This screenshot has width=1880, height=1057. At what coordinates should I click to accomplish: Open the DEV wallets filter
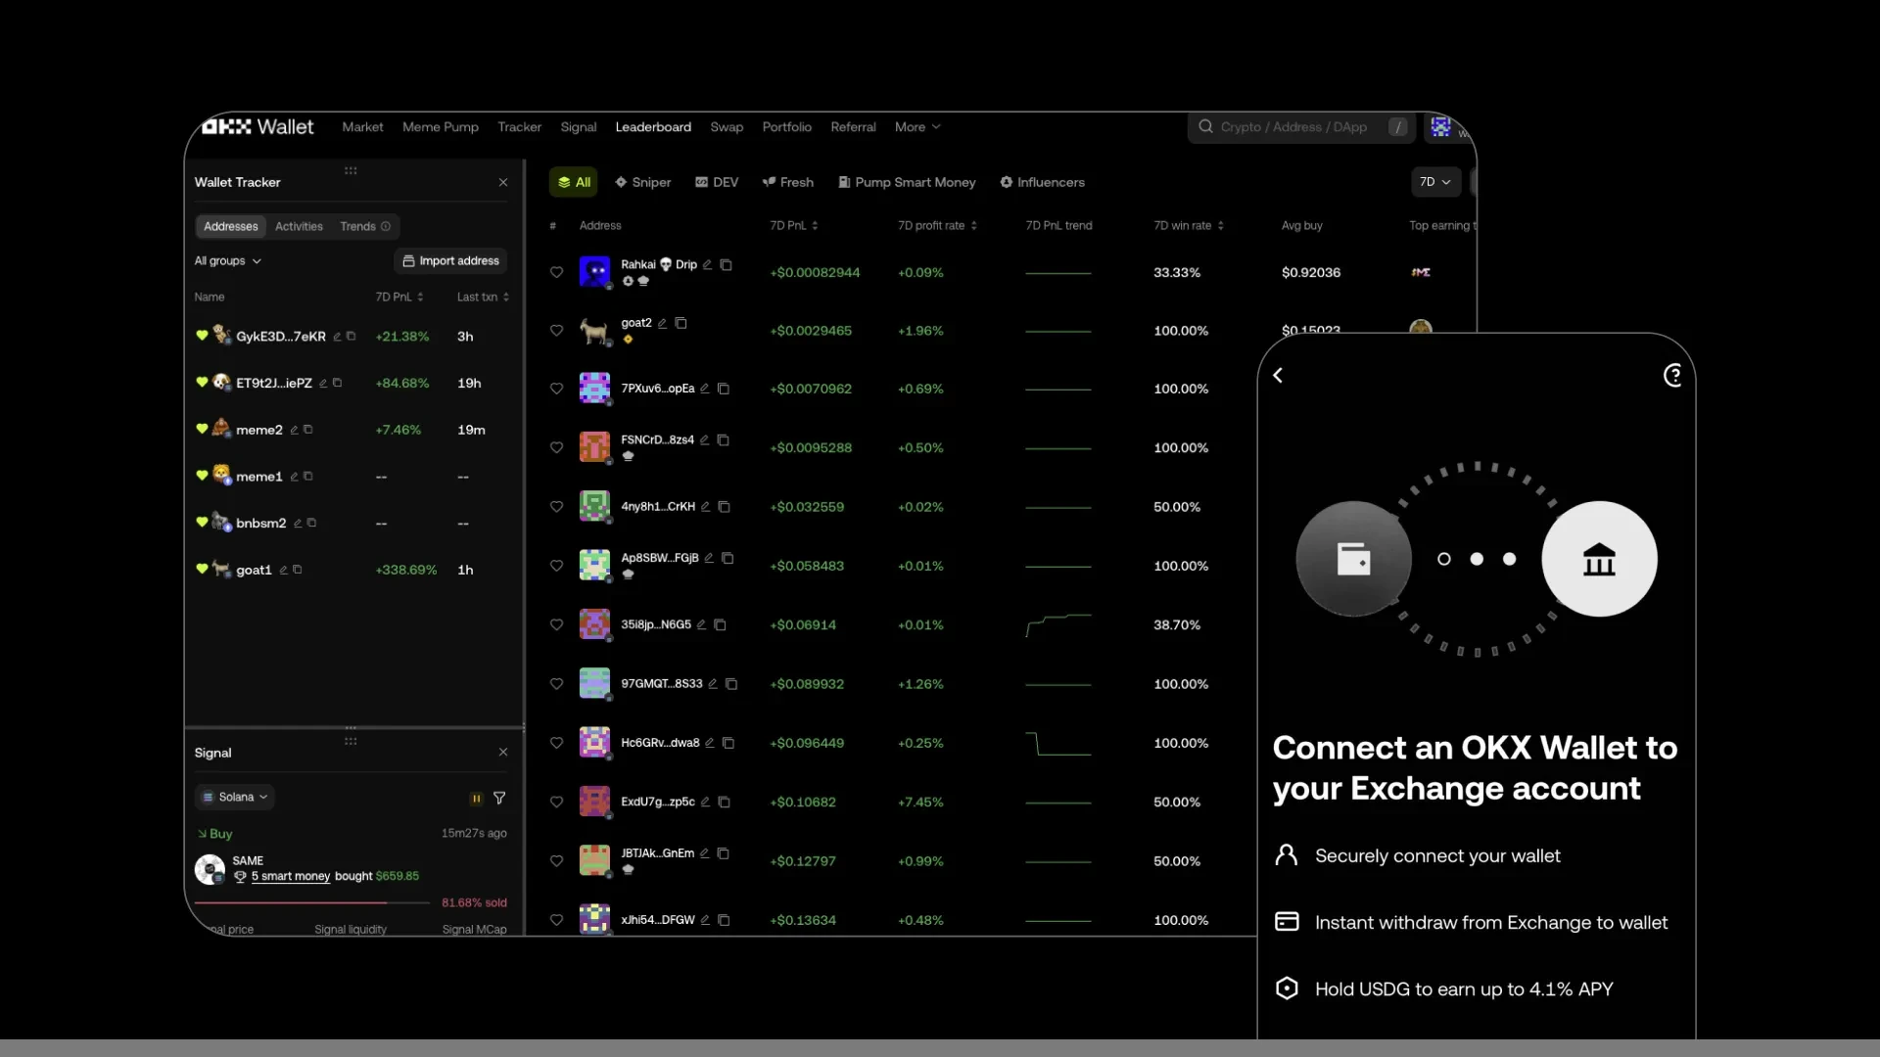[x=717, y=182]
